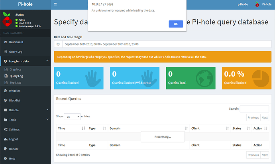Expand the Disable menu chevron

coord(47,110)
